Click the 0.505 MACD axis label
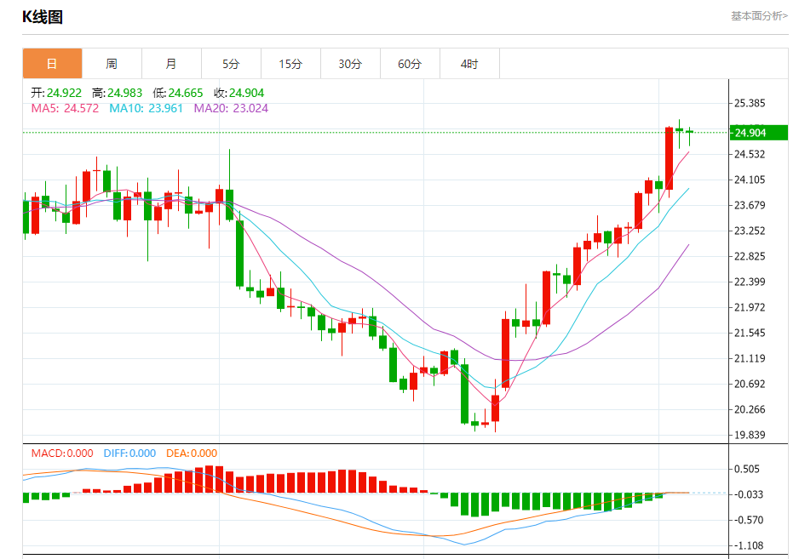 coord(746,469)
